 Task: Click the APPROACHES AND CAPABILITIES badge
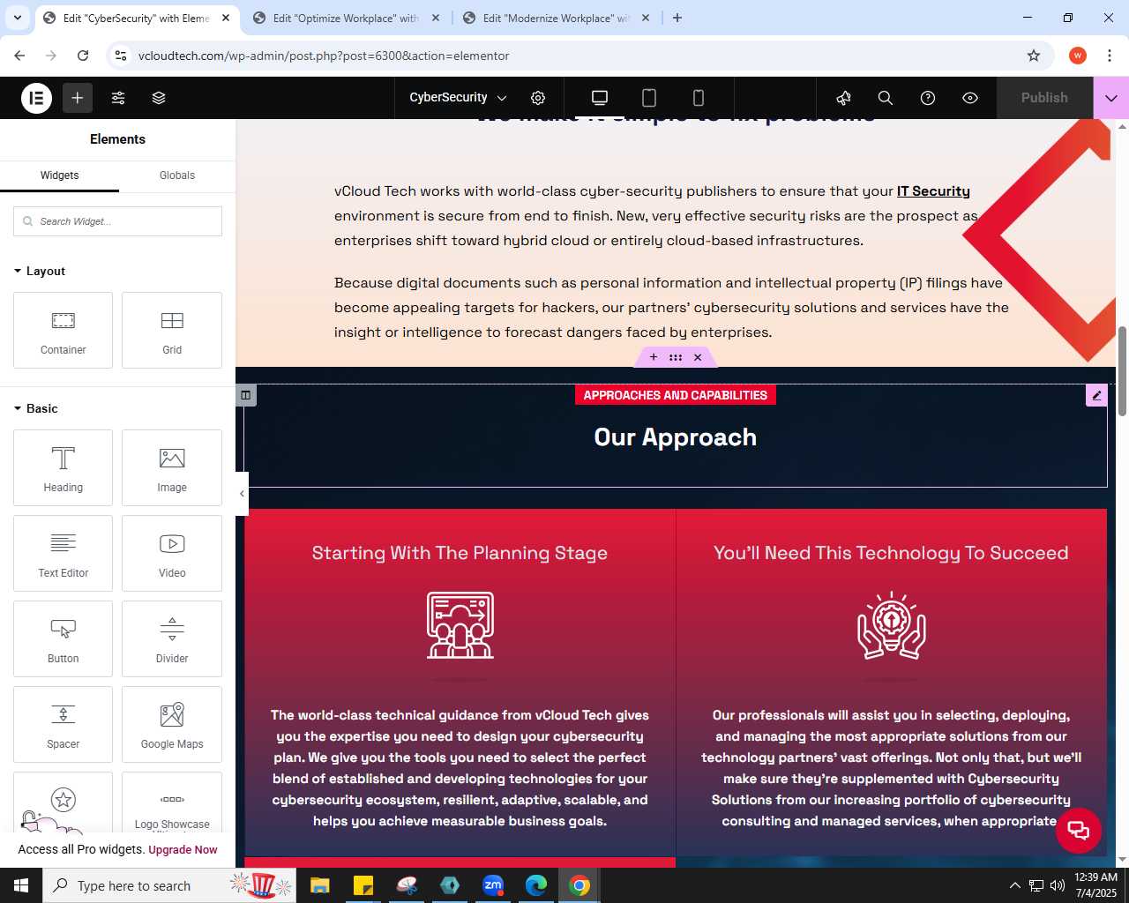676,395
